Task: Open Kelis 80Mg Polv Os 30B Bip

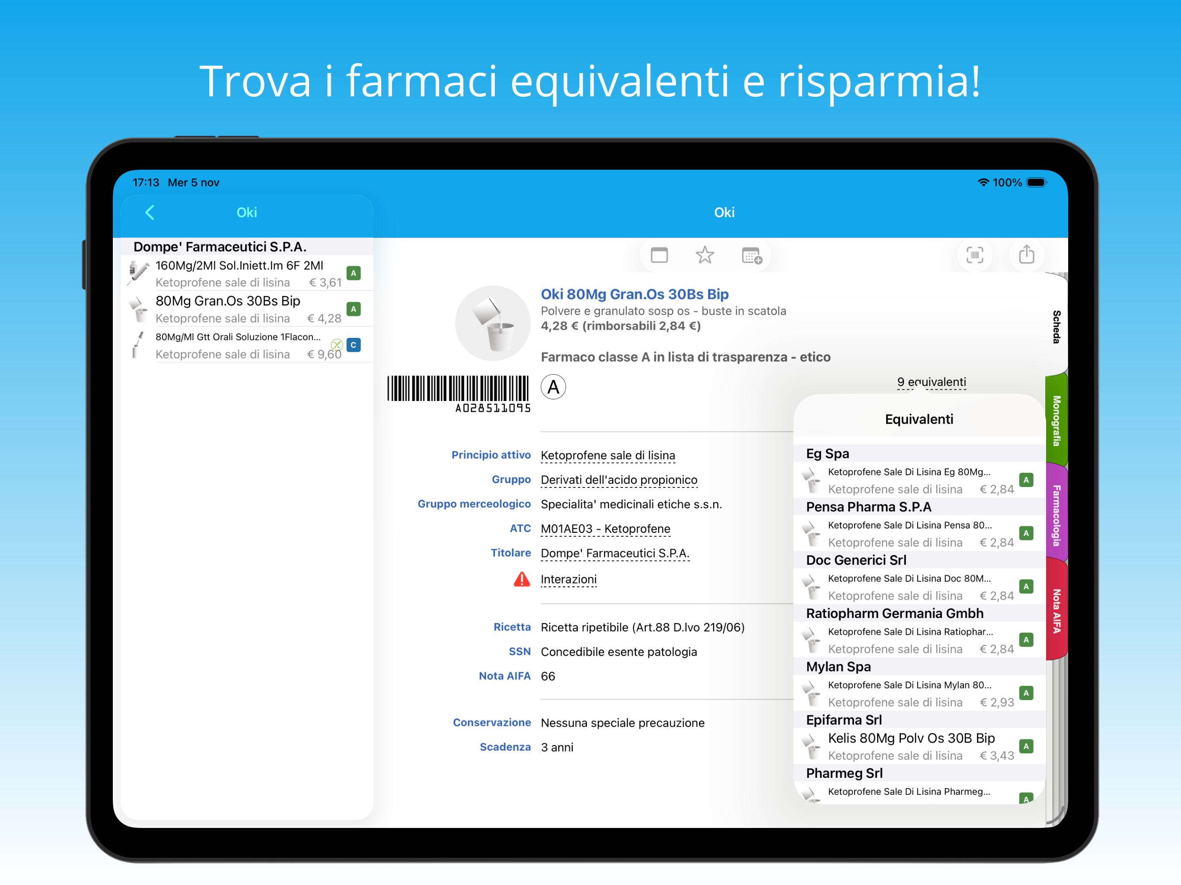Action: [919, 746]
